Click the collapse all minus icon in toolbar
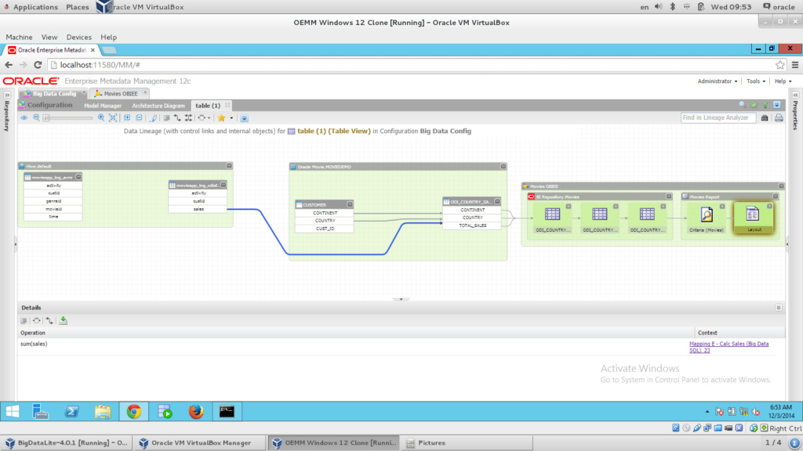The image size is (803, 451). coord(140,117)
